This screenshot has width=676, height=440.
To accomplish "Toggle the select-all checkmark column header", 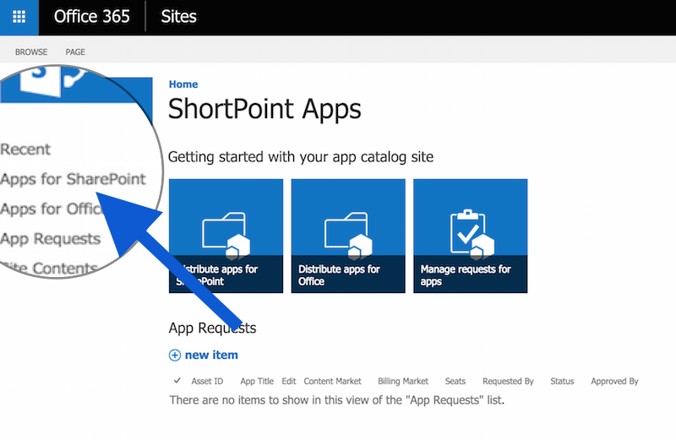I will pyautogui.click(x=177, y=381).
